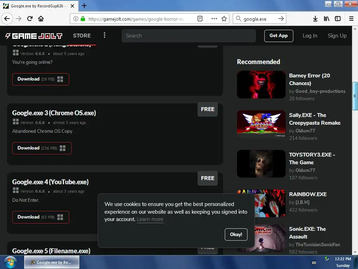358x269 pixels.
Task: Close the Google.exe by RecordGuy626 tab
Action: pos(72,6)
